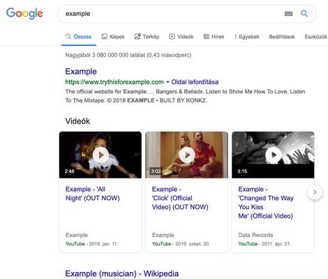Switch to the Videók tab
This screenshot has height=279, width=328.
[181, 36]
